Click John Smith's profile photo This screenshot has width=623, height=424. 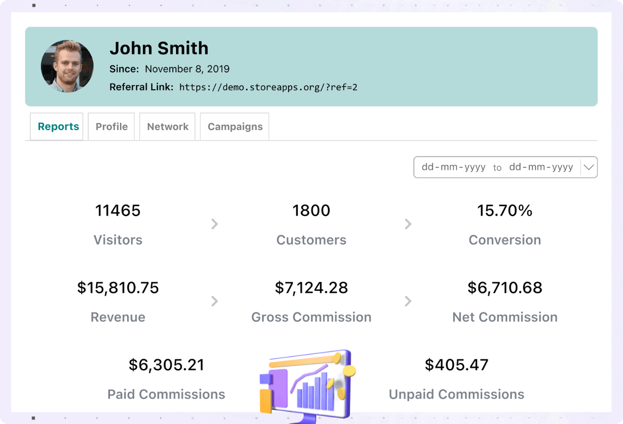[x=67, y=67]
